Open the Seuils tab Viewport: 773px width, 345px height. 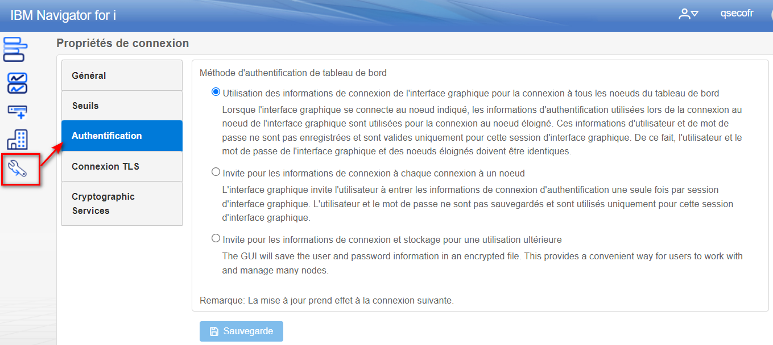tap(122, 106)
